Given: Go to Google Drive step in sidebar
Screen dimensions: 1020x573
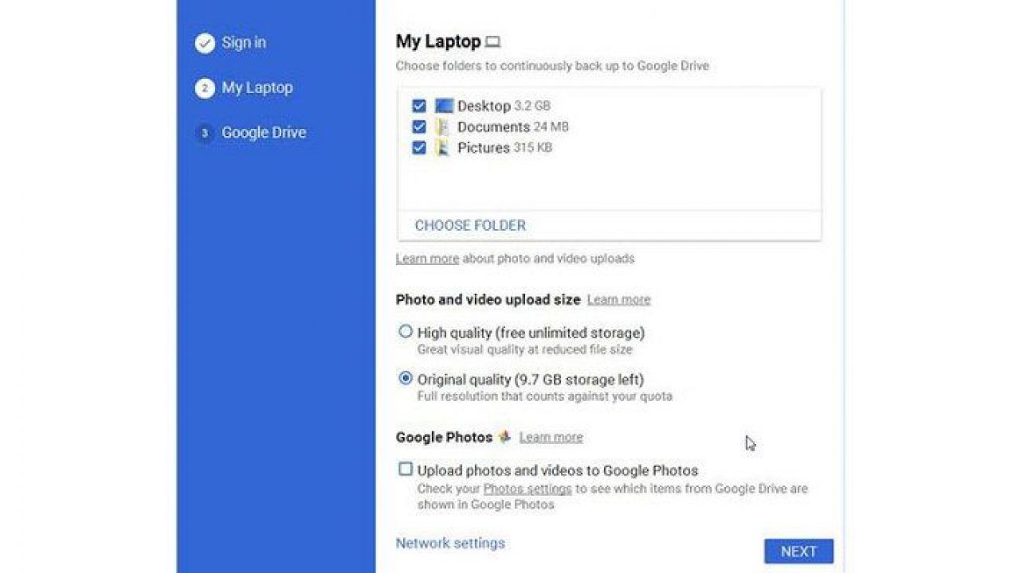Looking at the screenshot, I should pyautogui.click(x=264, y=133).
